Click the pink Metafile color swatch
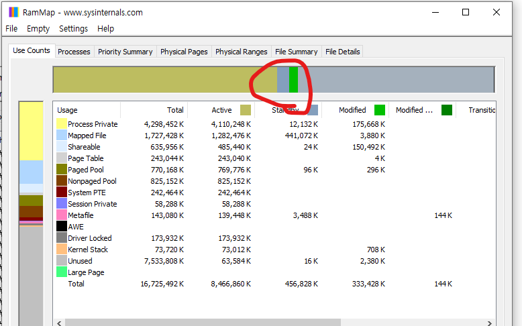Viewport: 522px width, 326px height. tap(62, 215)
